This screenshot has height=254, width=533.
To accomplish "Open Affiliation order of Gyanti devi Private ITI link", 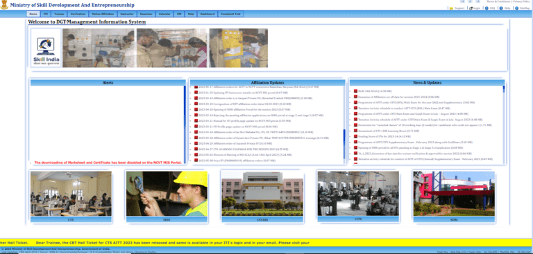I will [264, 138].
